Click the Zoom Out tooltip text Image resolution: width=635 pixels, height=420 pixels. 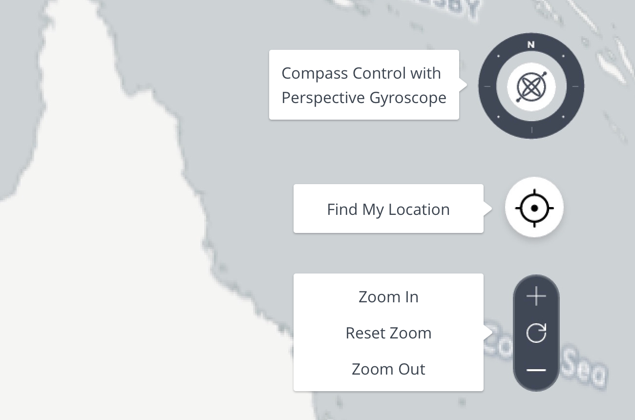pyautogui.click(x=388, y=369)
